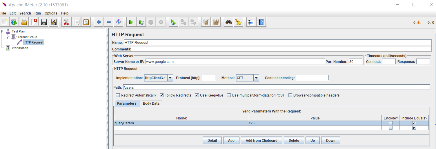This screenshot has width=436, height=149.
Task: Open the Search menu
Action: coord(25,13)
